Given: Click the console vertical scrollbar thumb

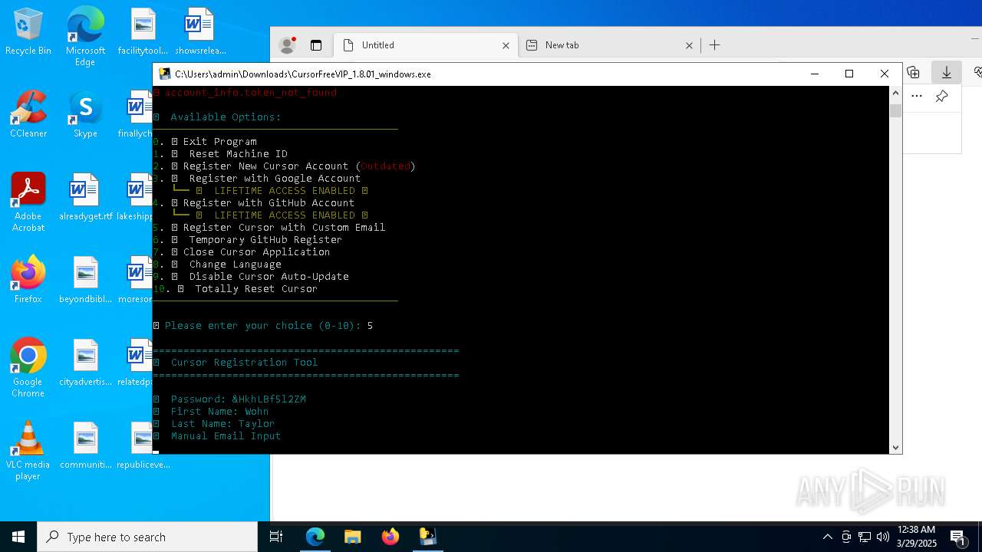Looking at the screenshot, I should point(895,111).
